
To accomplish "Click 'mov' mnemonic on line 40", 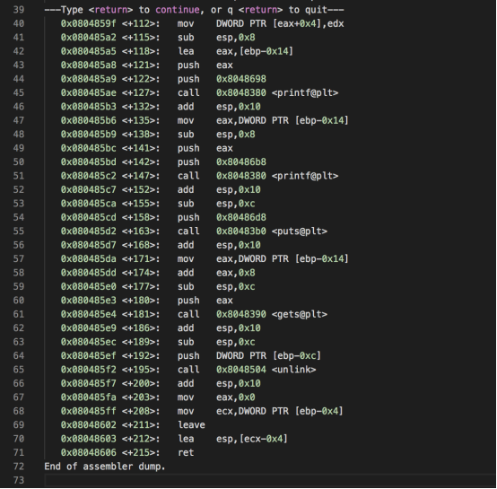I will (x=186, y=23).
